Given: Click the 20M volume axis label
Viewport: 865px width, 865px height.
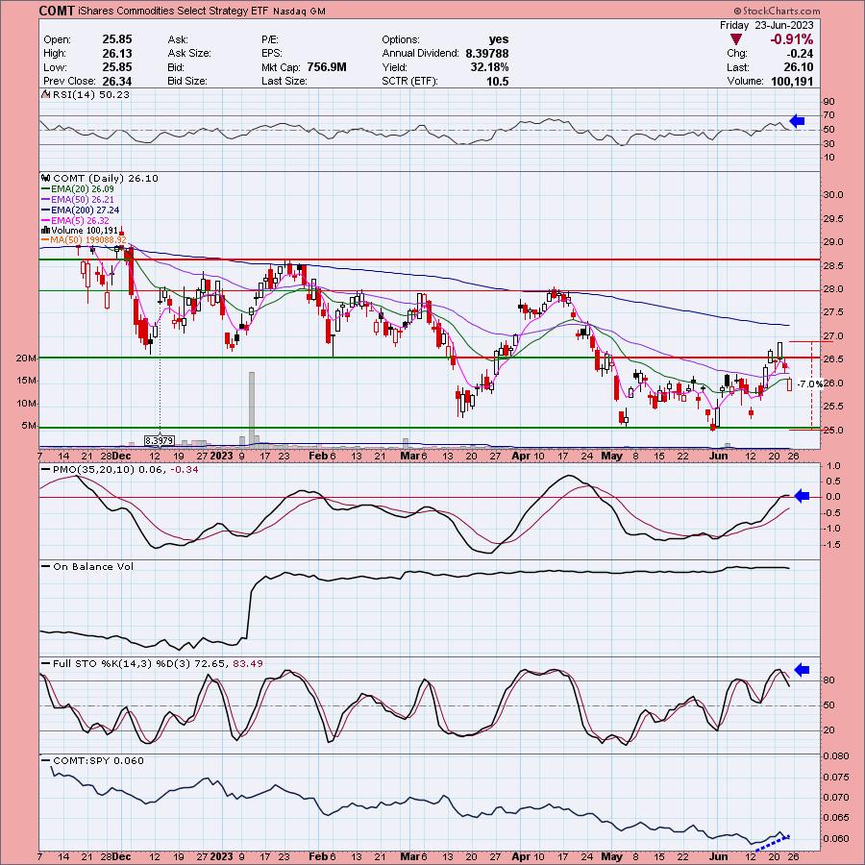Looking at the screenshot, I should click(27, 358).
